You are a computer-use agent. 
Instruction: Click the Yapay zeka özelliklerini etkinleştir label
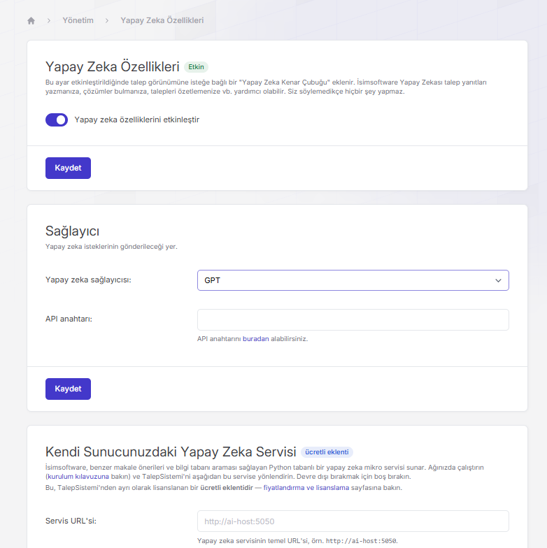point(137,120)
